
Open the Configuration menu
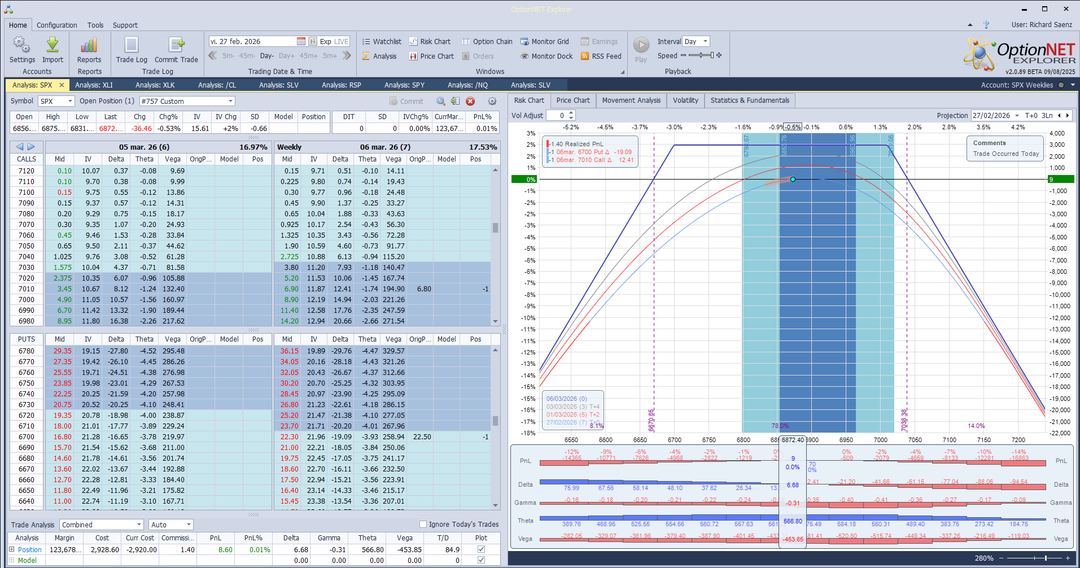(x=56, y=25)
